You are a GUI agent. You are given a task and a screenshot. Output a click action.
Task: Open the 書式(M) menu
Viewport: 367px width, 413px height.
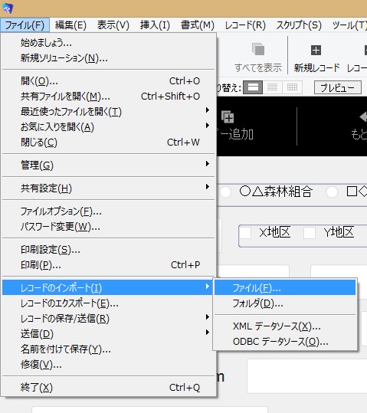[198, 25]
